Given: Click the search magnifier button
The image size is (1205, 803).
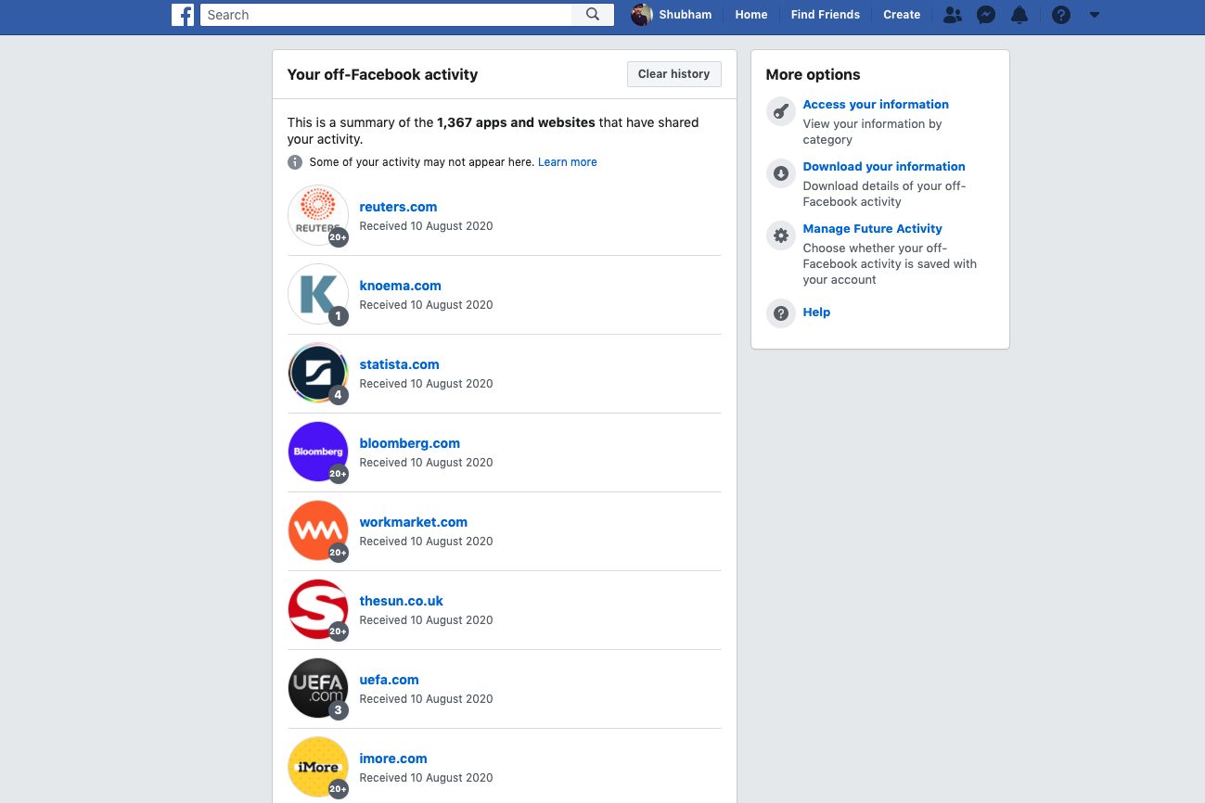Looking at the screenshot, I should coord(594,15).
